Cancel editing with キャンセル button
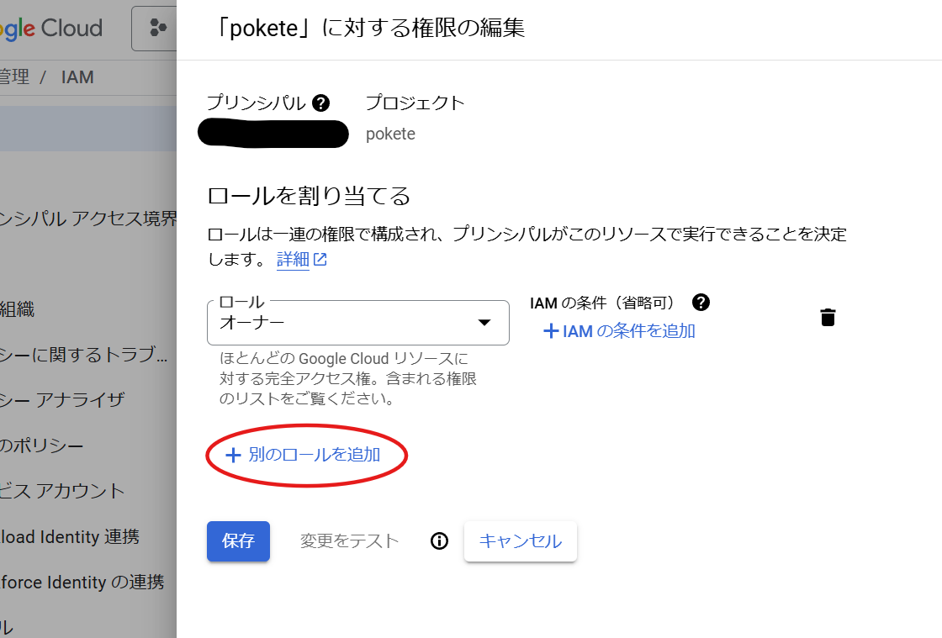The height and width of the screenshot is (638, 942). tap(521, 541)
